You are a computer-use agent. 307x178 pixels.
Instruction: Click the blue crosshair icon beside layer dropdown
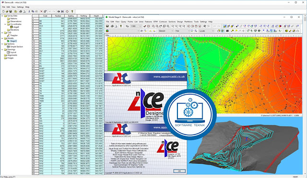click(x=142, y=31)
